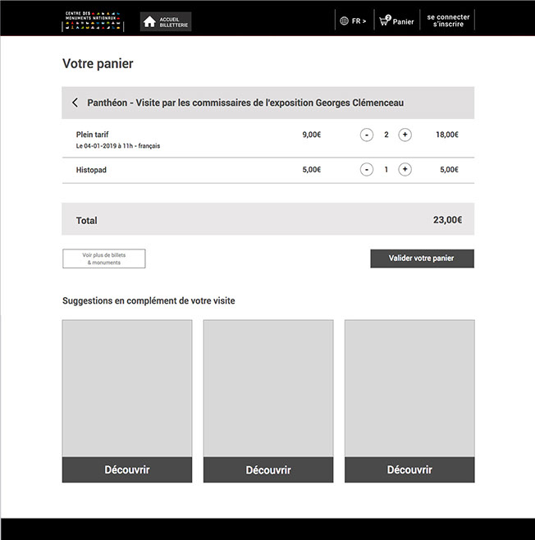Click Voir plus de billets & monuments
This screenshot has width=535, height=540.
(x=104, y=259)
